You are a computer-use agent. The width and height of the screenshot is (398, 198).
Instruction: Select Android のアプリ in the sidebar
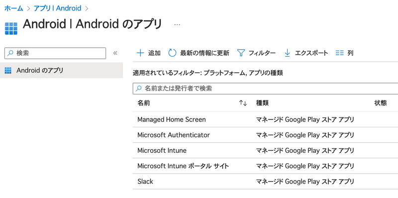tap(61, 70)
